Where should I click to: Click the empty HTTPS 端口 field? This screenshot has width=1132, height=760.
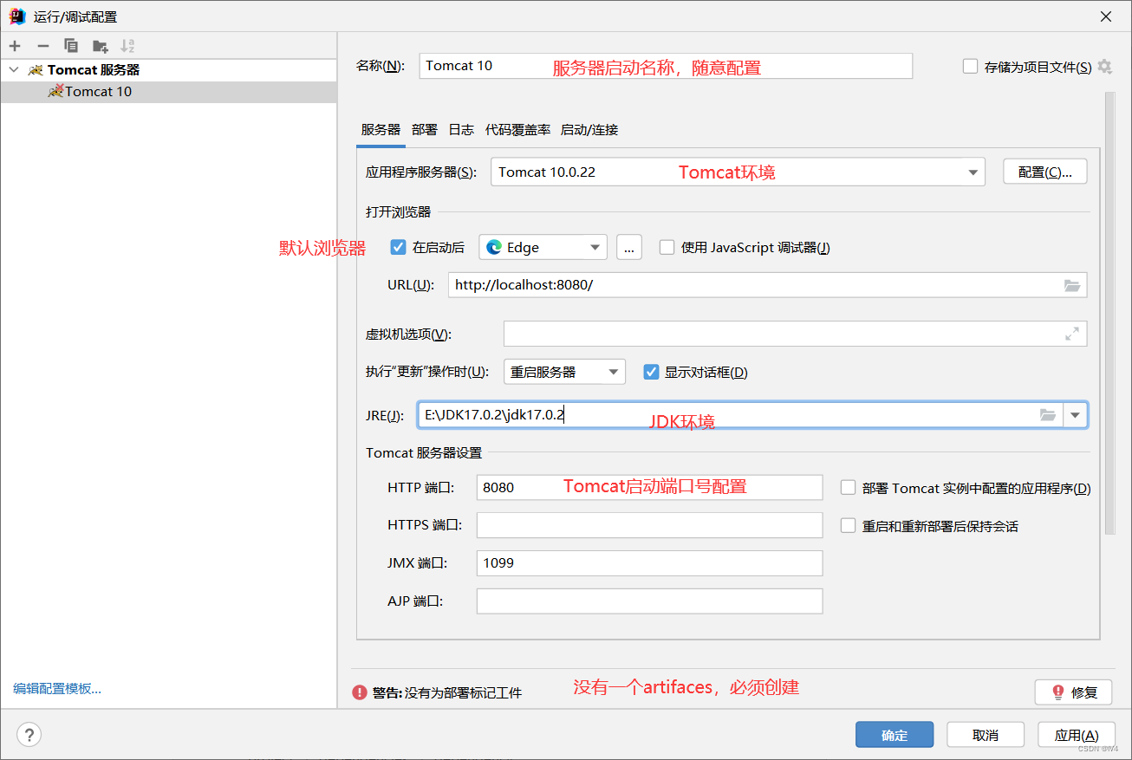point(649,525)
